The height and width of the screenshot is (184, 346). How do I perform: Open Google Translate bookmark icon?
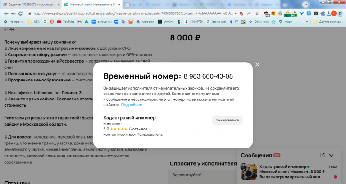point(123,22)
